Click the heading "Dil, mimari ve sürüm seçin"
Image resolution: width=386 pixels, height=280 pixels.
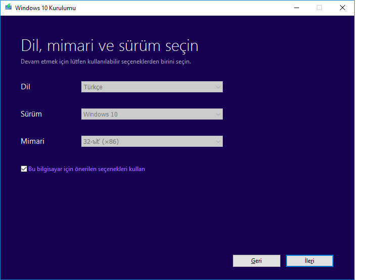pyautogui.click(x=110, y=46)
